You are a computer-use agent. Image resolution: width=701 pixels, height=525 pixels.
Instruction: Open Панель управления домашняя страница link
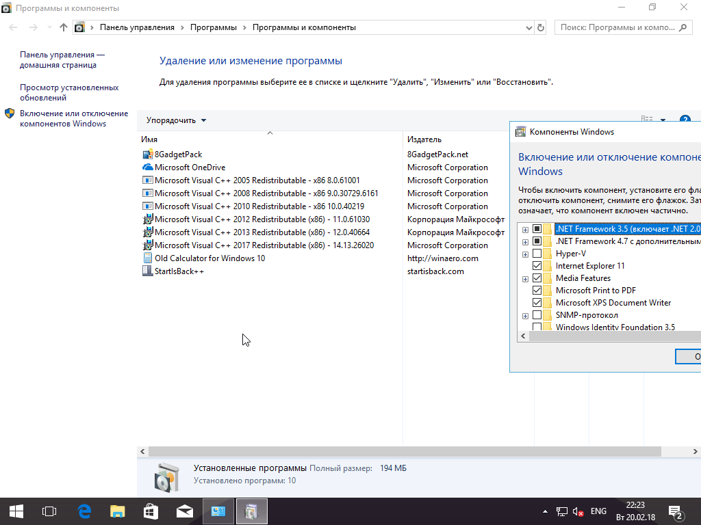tap(62, 60)
